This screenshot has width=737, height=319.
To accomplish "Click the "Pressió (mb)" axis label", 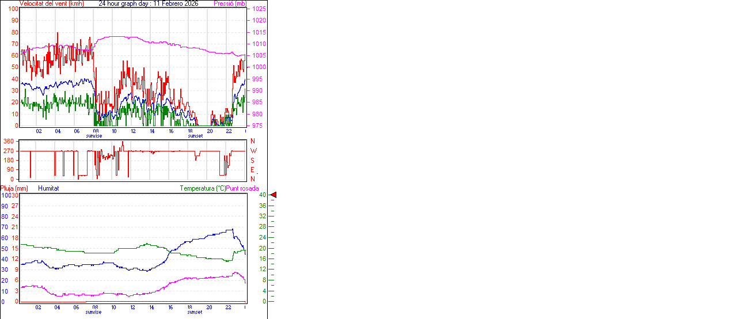I will point(229,3).
